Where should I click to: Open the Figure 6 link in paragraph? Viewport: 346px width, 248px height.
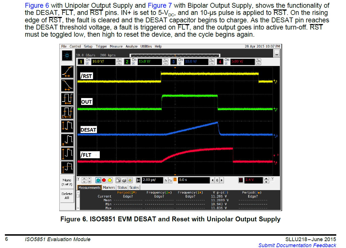pos(37,5)
